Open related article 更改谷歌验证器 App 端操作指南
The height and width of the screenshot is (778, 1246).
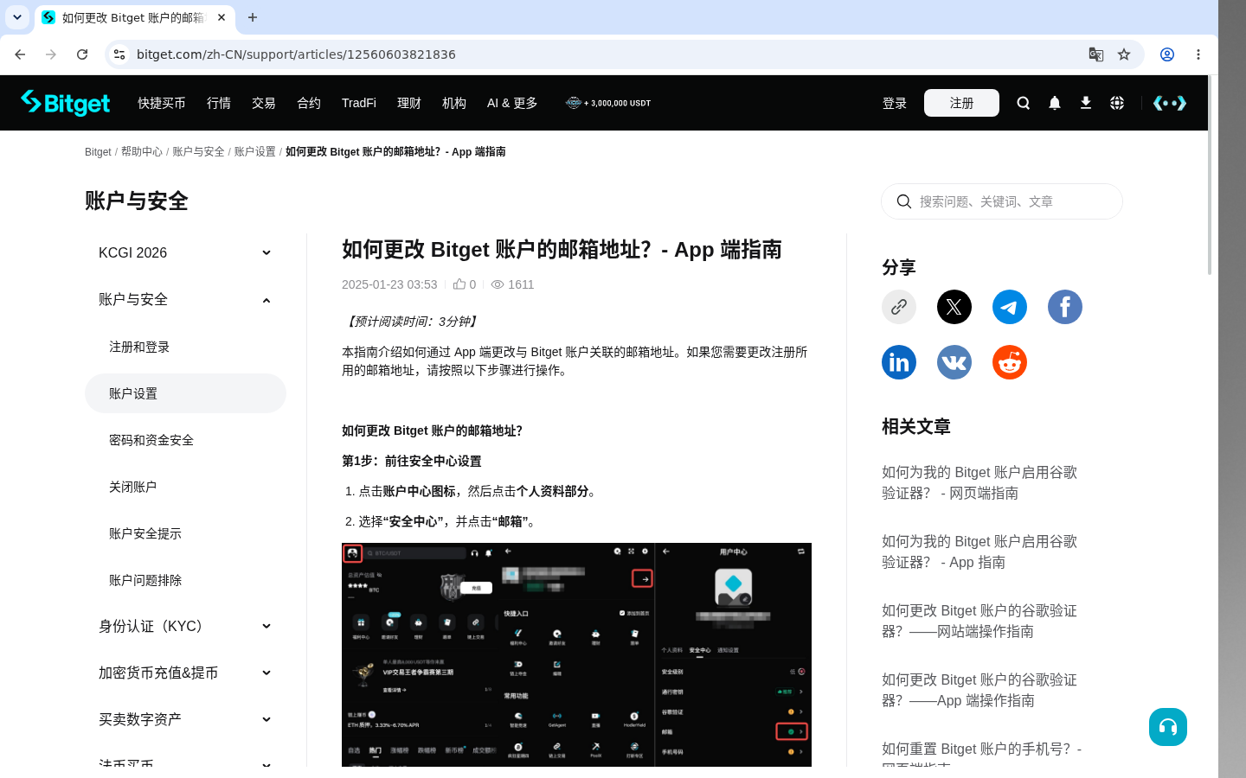point(979,690)
